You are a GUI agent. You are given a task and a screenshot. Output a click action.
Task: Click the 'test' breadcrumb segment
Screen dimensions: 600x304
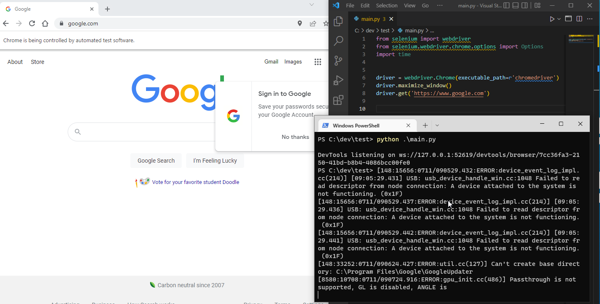(x=385, y=30)
